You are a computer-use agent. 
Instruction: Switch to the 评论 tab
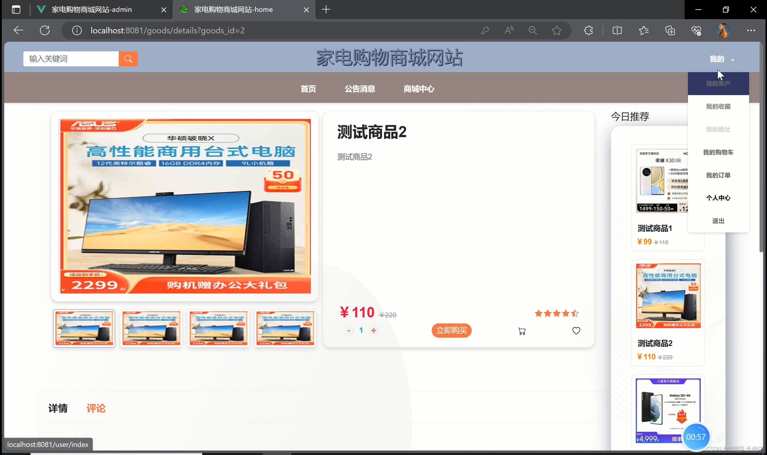96,408
